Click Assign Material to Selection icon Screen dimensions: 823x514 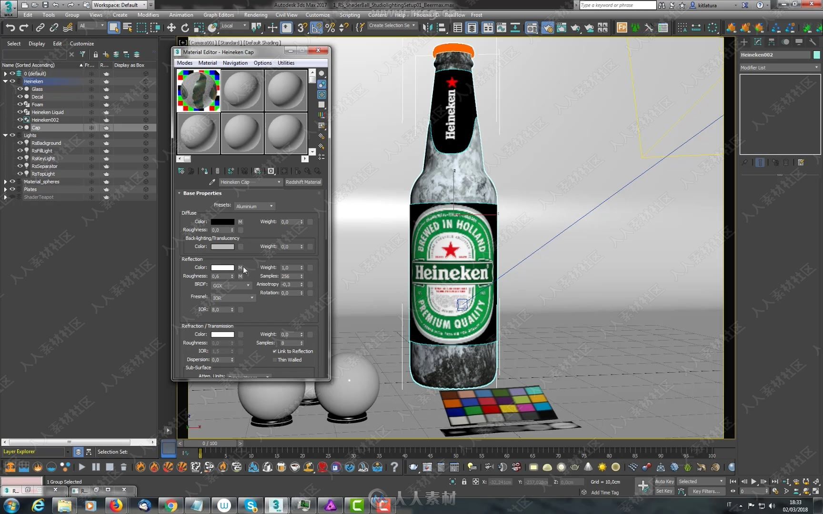click(204, 171)
